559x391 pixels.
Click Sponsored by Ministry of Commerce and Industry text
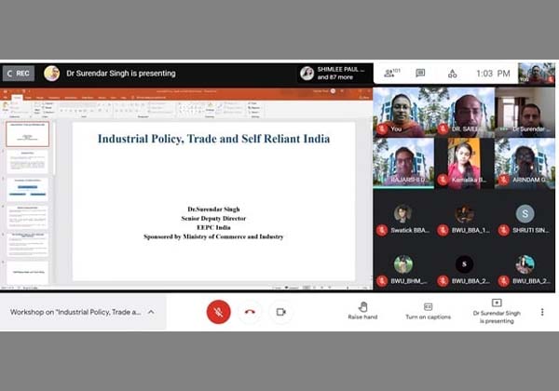point(213,236)
